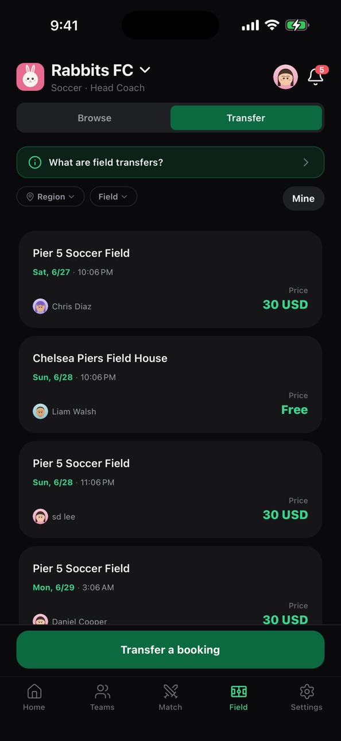Open the Rabbits FC team switcher chevron
Image resolution: width=341 pixels, height=741 pixels.
(145, 70)
